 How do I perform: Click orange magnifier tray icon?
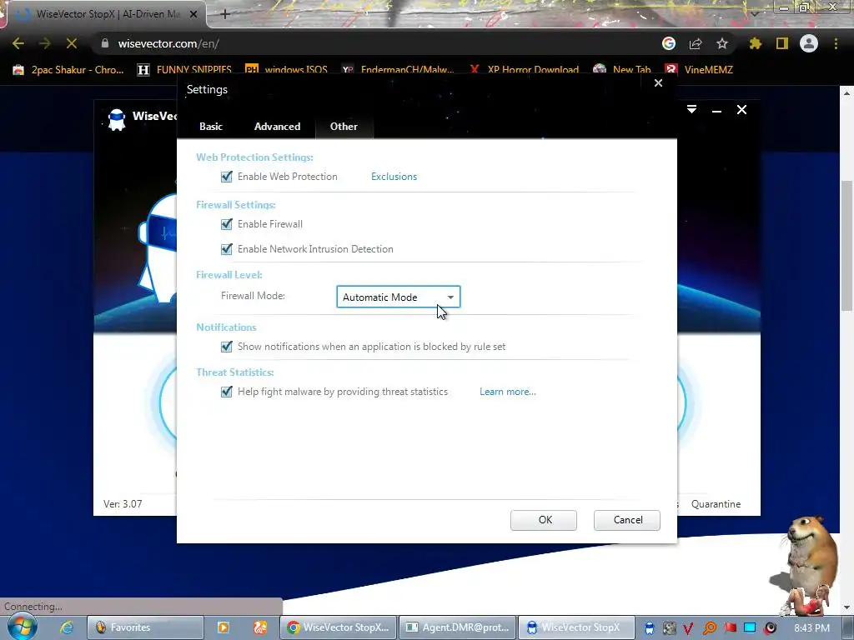click(x=709, y=628)
